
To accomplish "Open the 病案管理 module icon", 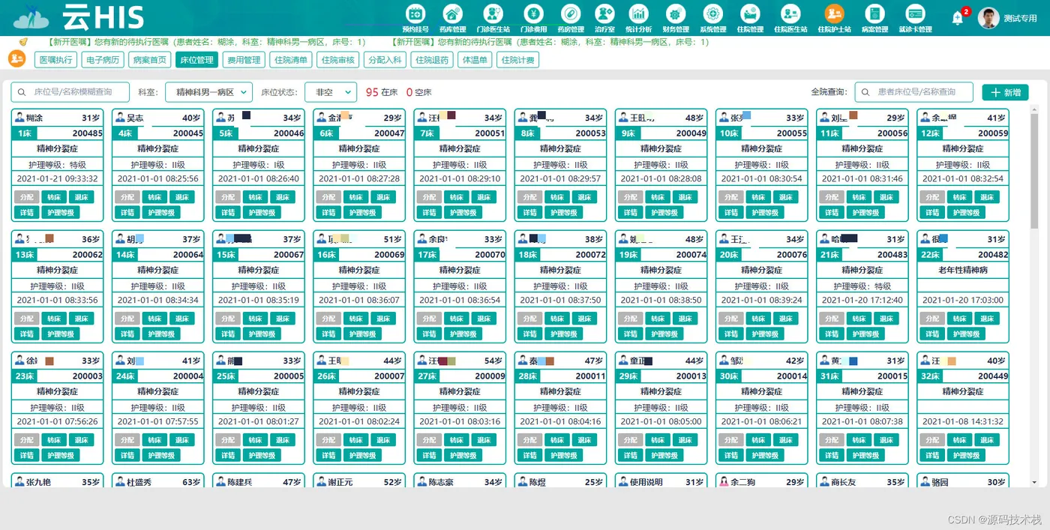I will (x=874, y=13).
